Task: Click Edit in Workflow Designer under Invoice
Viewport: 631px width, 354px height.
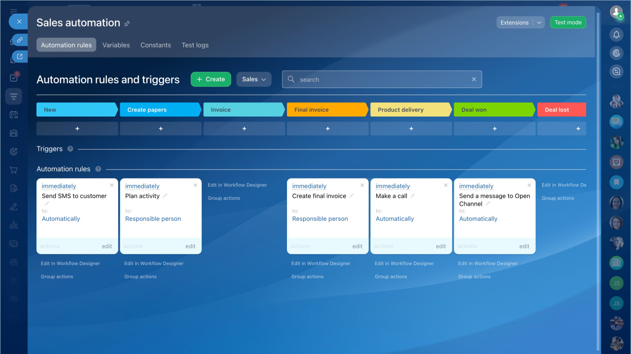Action: pyautogui.click(x=237, y=185)
